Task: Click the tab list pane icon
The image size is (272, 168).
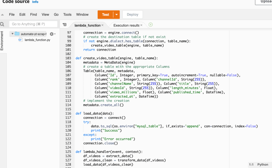Action: (65, 25)
